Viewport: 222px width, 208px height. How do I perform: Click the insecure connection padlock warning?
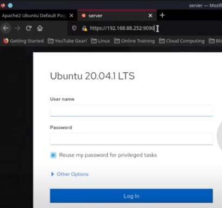[85, 28]
